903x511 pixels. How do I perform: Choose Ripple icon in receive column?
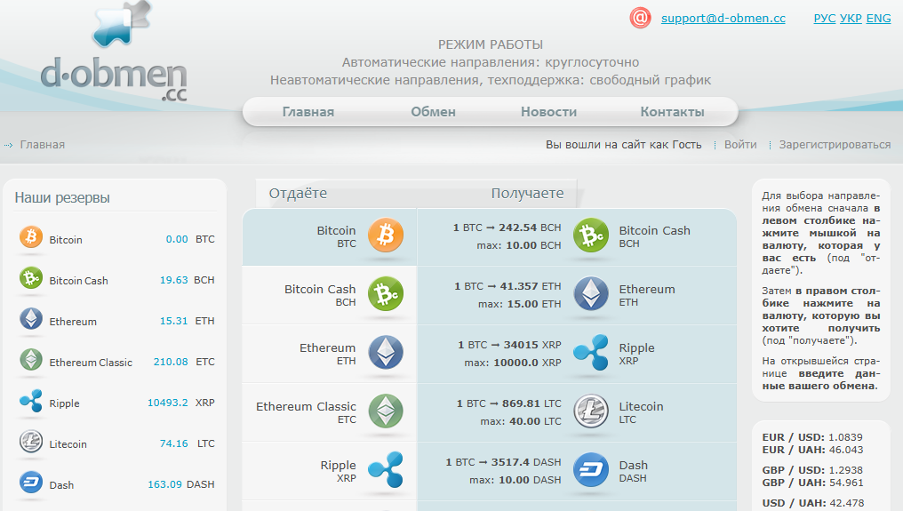coord(591,353)
